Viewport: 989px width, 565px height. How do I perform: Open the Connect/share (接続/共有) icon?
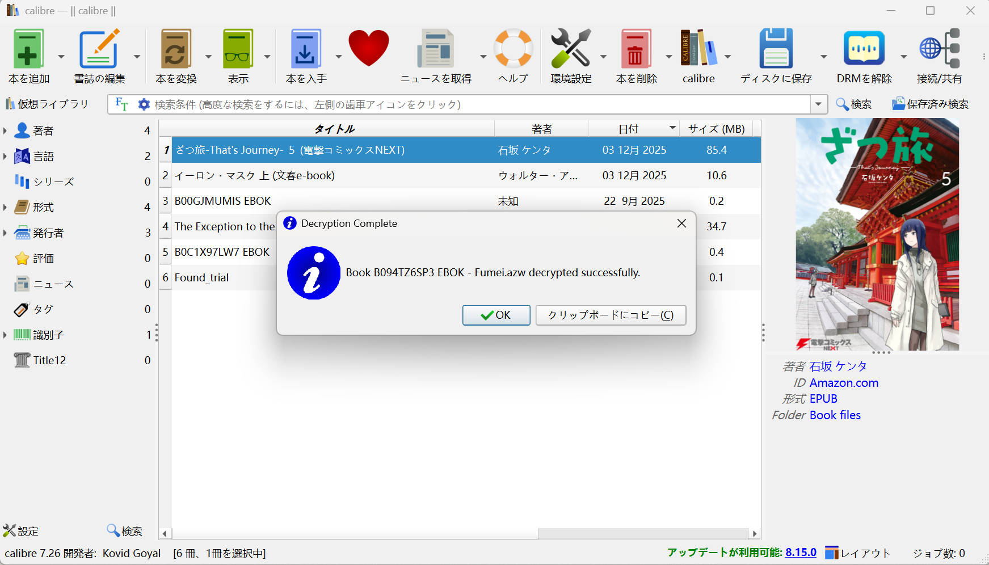coord(939,49)
